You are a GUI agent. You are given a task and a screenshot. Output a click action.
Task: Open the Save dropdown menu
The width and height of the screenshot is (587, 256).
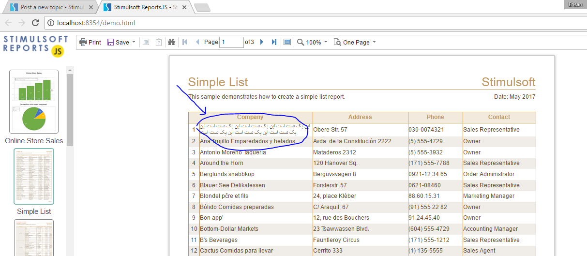121,42
